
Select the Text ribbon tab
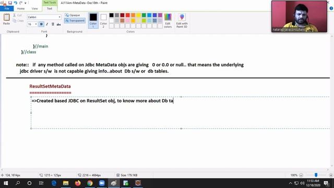pos(50,8)
